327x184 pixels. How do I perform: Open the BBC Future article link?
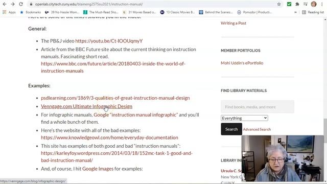113,67
